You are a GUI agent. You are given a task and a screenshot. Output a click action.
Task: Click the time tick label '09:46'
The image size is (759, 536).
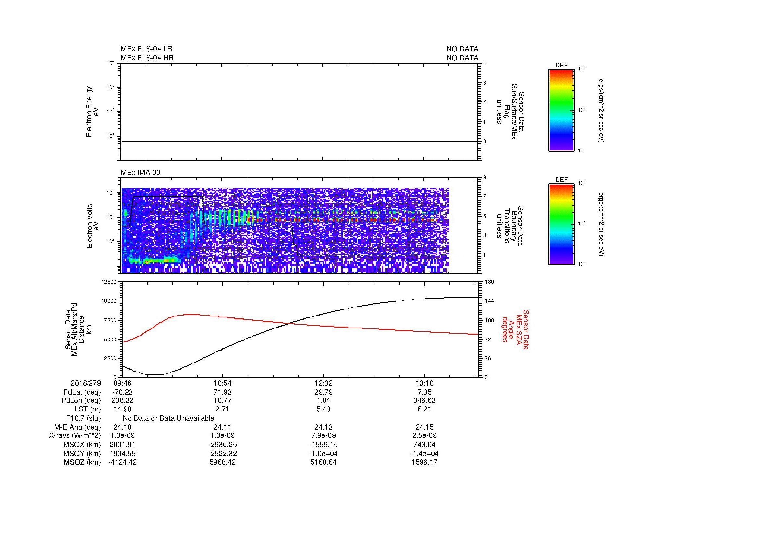coord(123,383)
